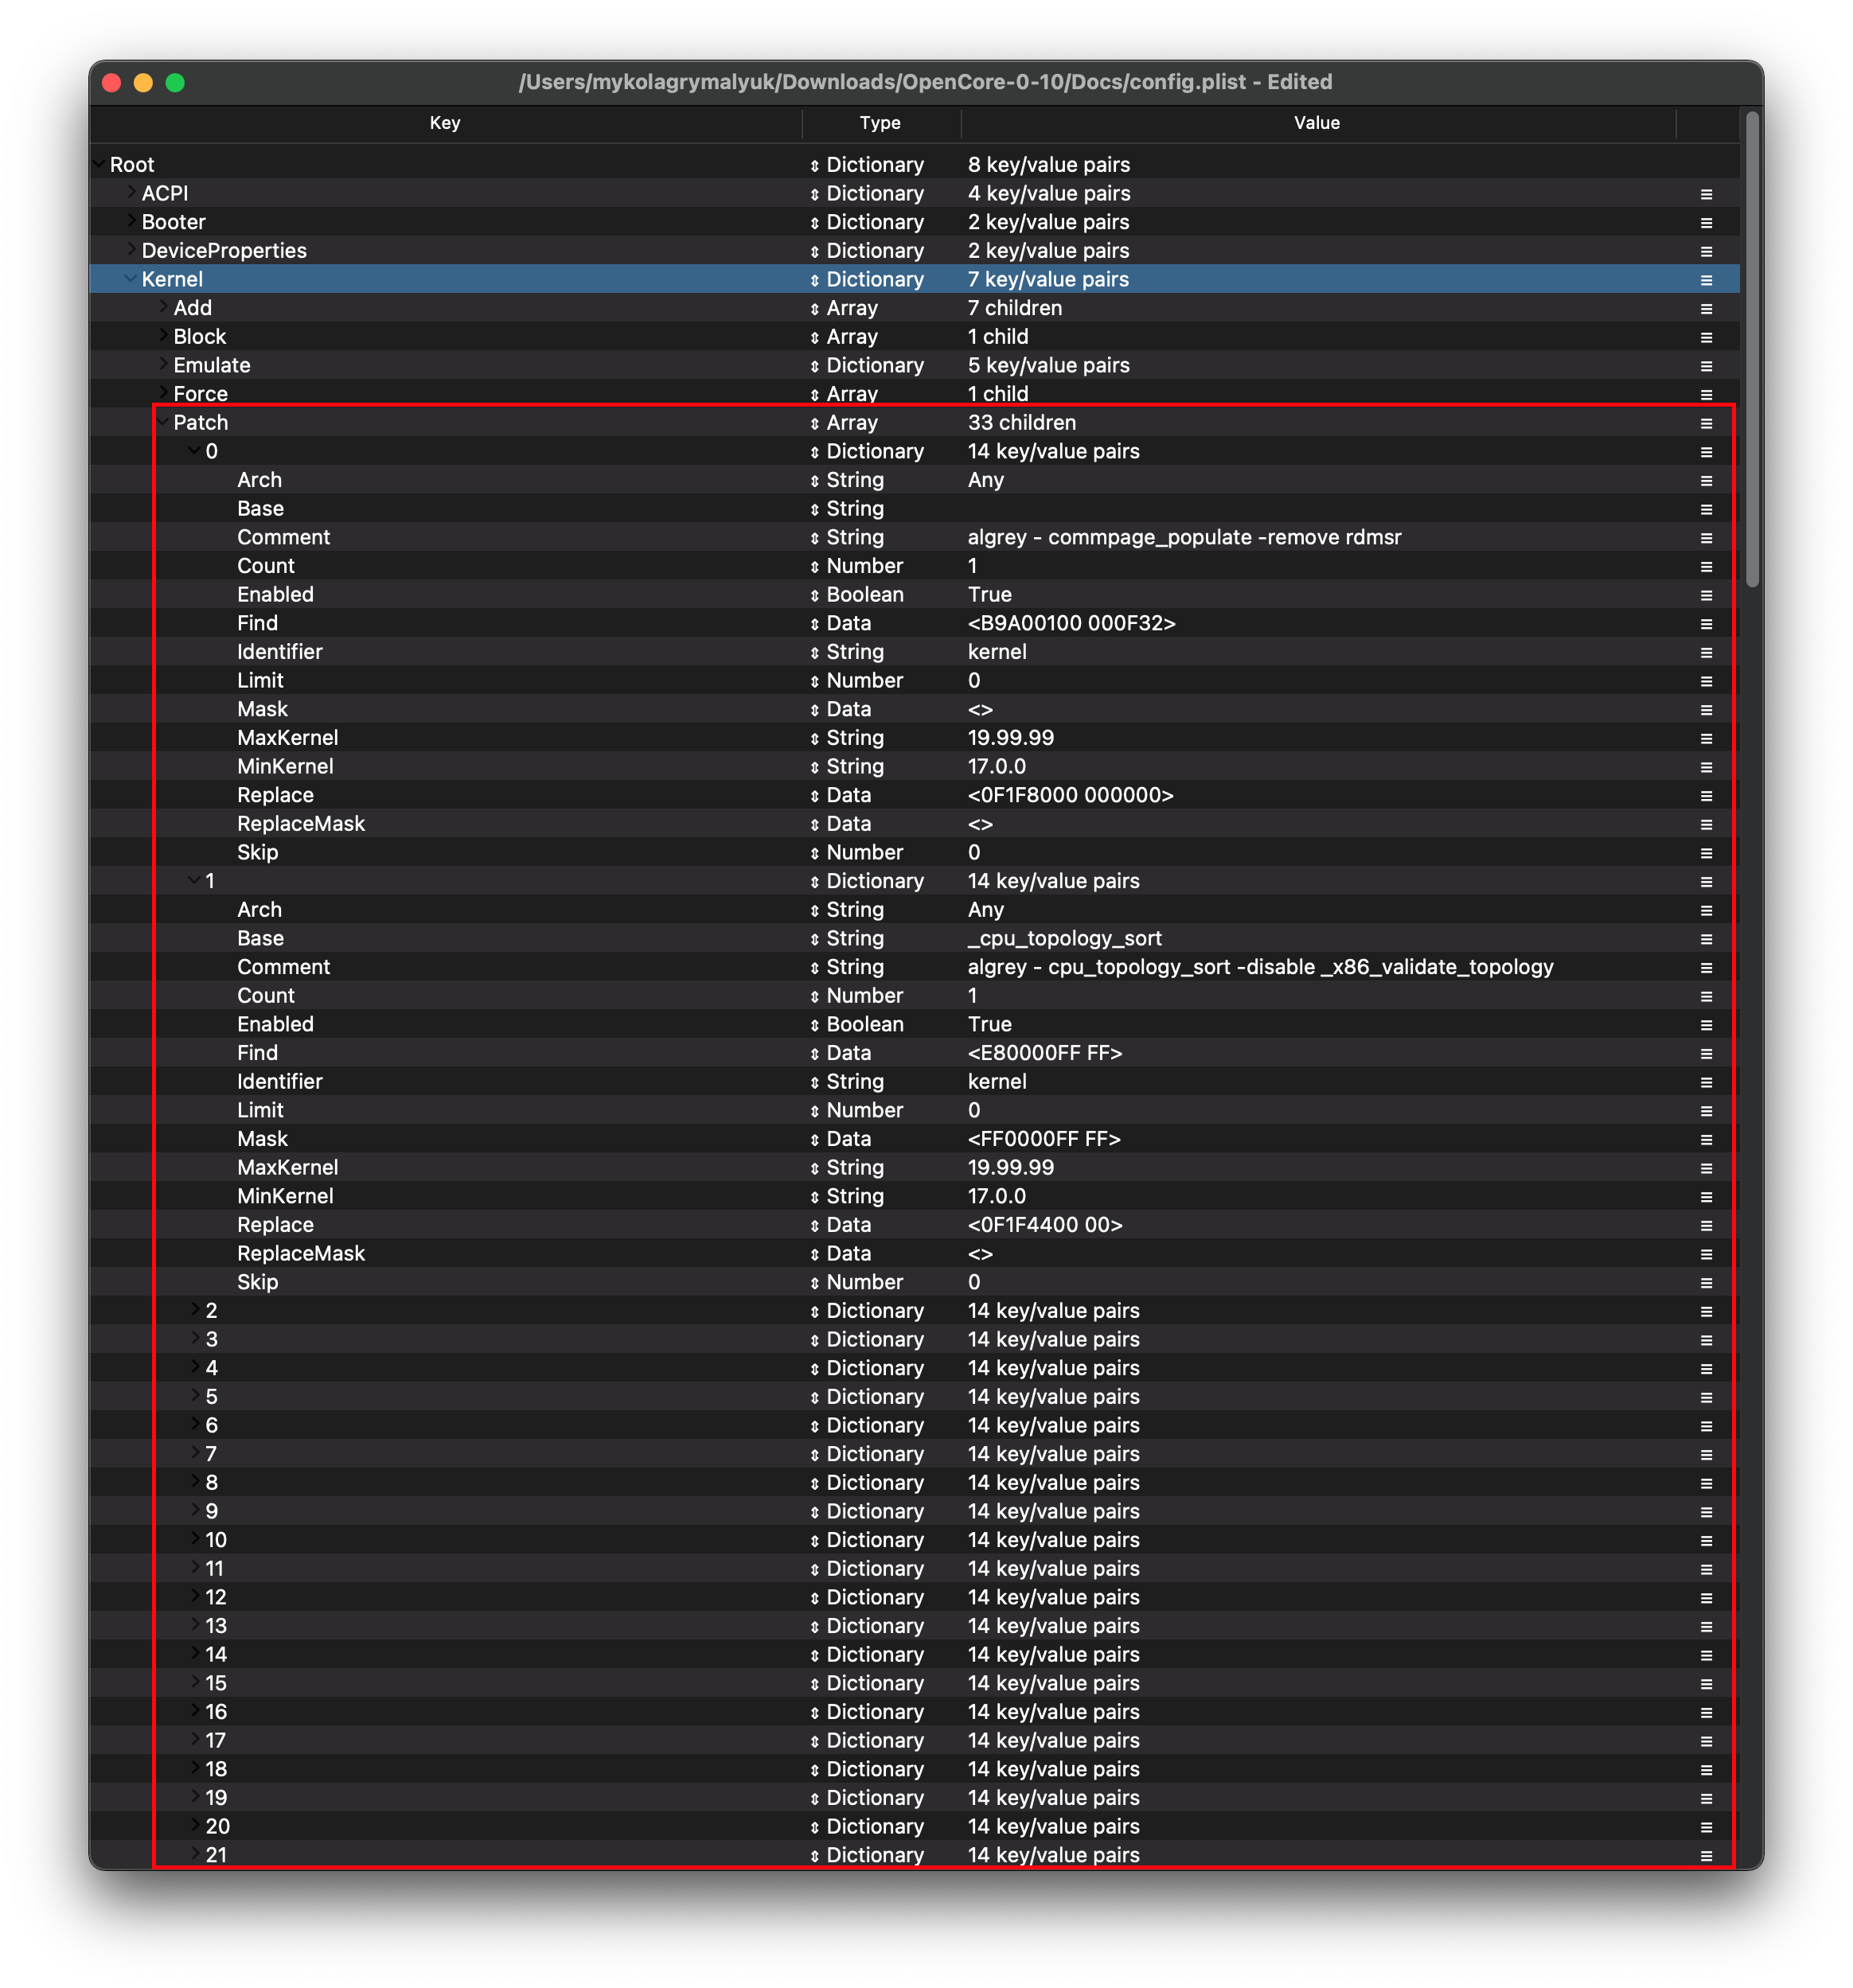
Task: Open the row menu icon beside Kernel
Action: pos(1706,280)
